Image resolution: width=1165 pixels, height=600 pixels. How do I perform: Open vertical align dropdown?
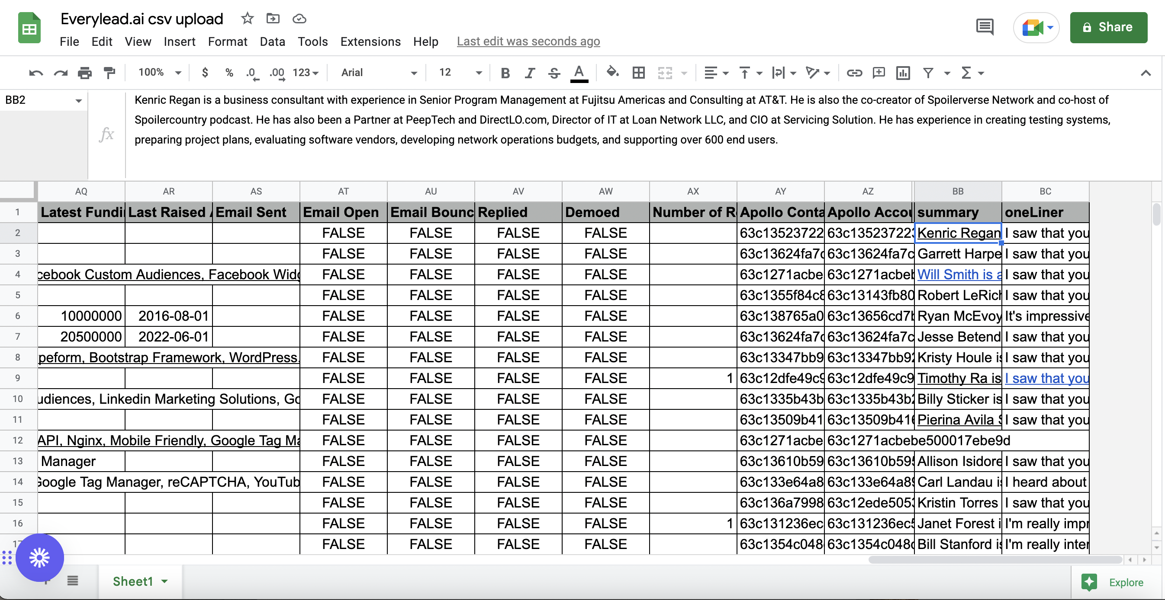[750, 73]
